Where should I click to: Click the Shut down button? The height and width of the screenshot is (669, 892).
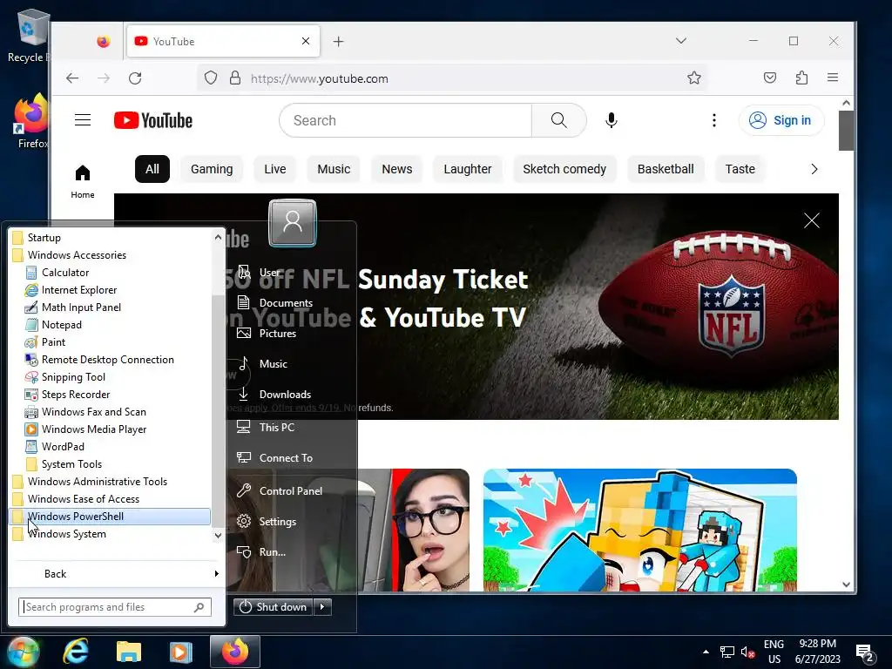click(x=274, y=607)
